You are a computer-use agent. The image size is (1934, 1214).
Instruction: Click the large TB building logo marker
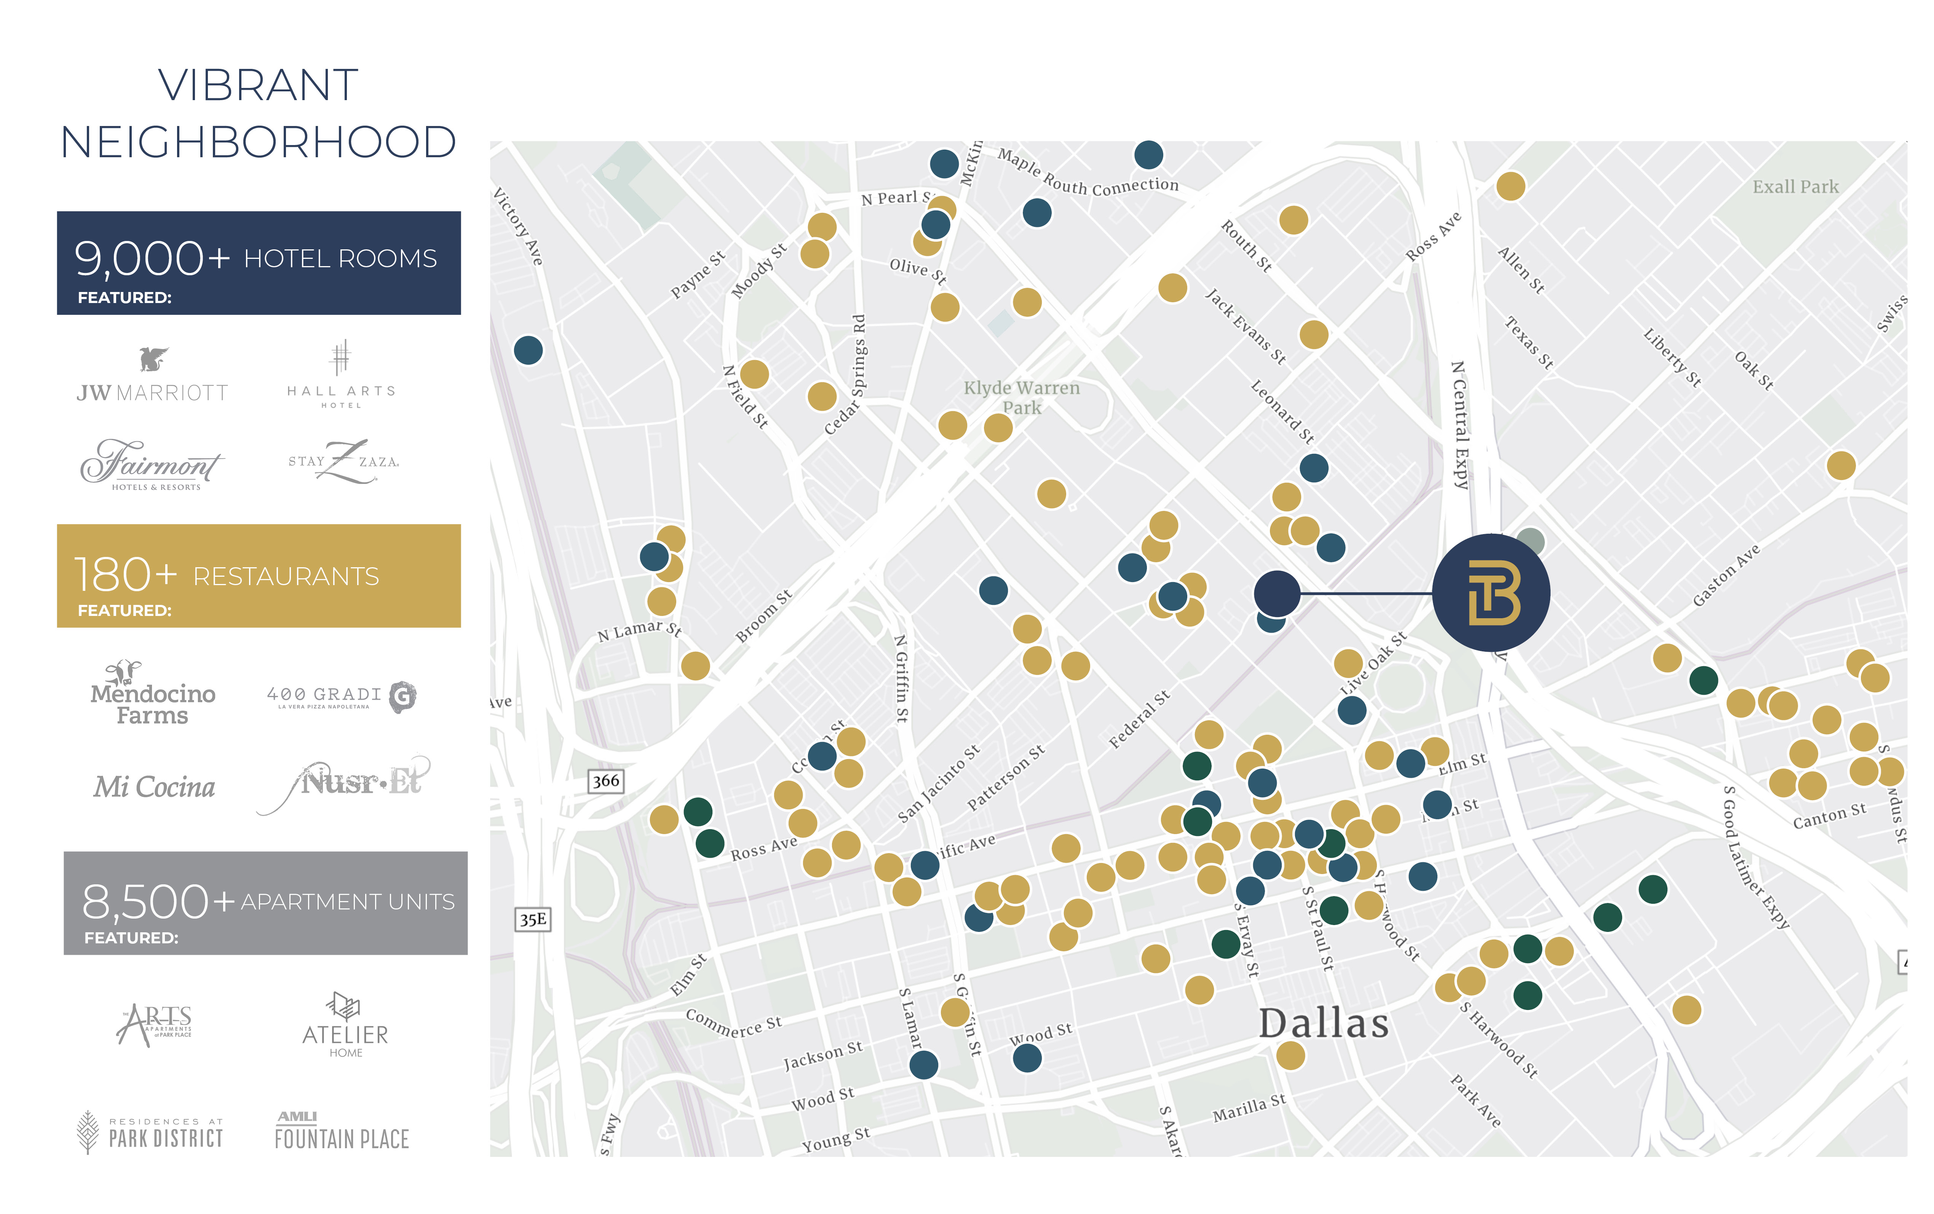(x=1492, y=593)
